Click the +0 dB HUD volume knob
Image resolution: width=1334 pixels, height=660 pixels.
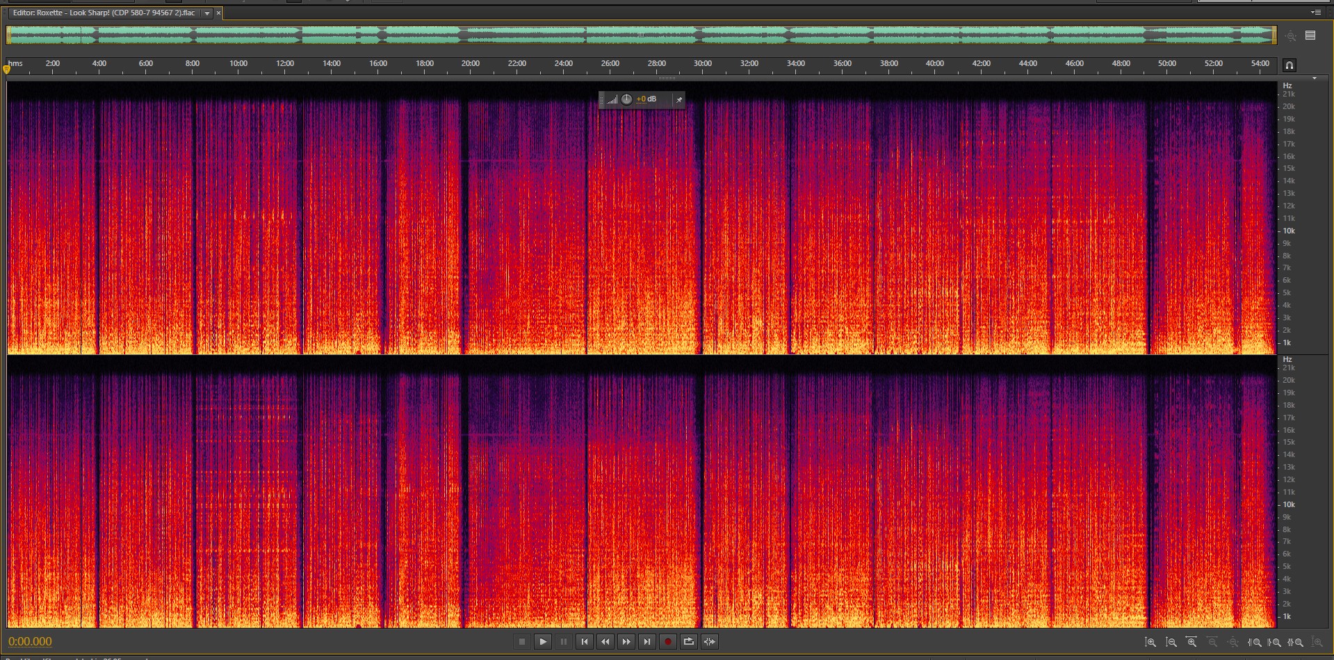pyautogui.click(x=626, y=99)
